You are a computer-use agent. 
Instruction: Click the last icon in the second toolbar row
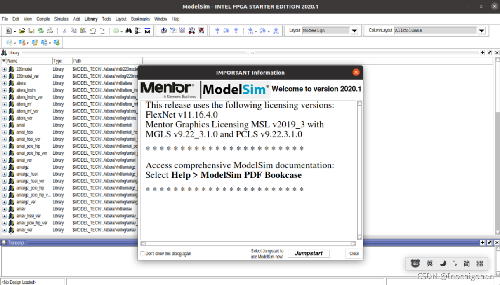tap(57, 42)
